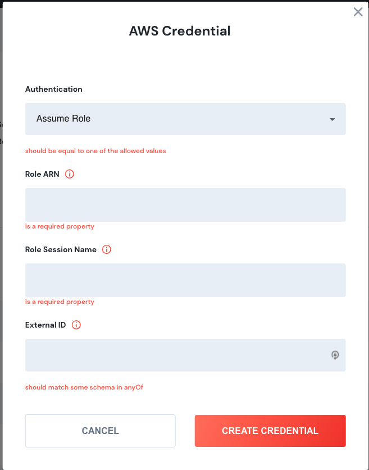
Task: Click the Role ARN label text
Action: [x=42, y=174]
